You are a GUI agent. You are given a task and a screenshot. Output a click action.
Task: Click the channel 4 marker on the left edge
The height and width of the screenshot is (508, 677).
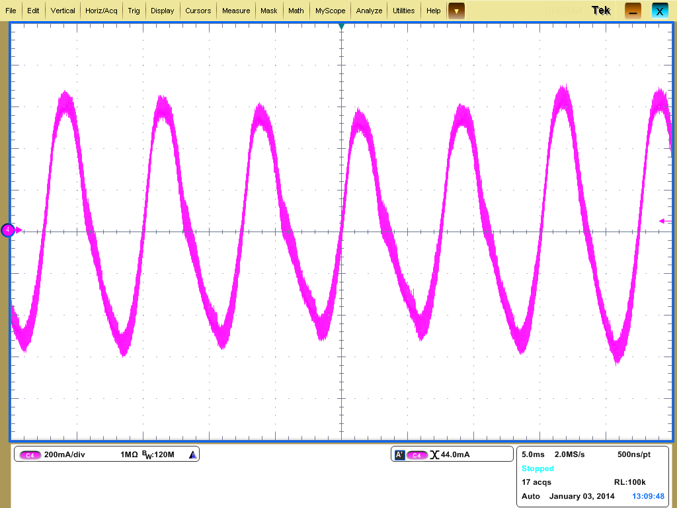(8, 230)
